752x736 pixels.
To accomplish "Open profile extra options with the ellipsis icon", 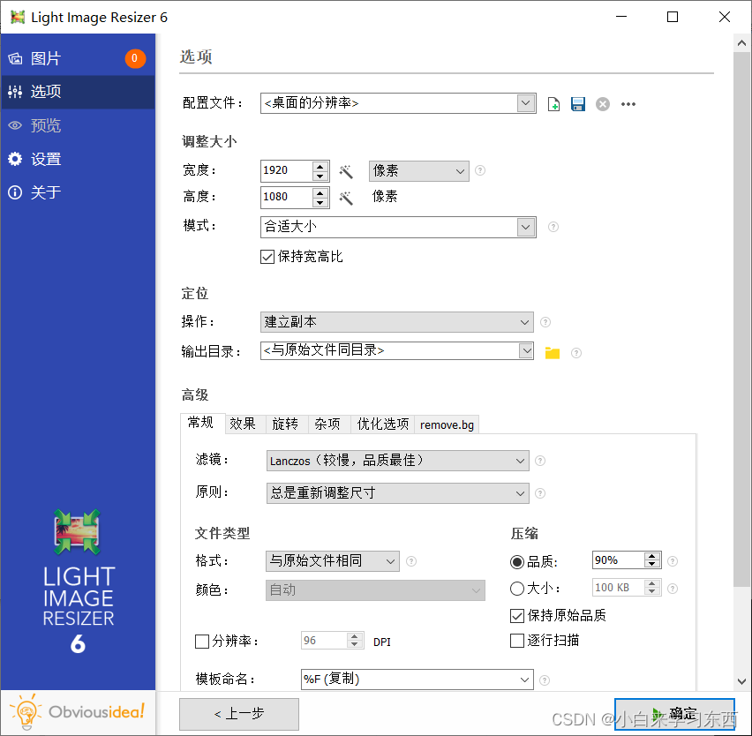I will [x=628, y=103].
